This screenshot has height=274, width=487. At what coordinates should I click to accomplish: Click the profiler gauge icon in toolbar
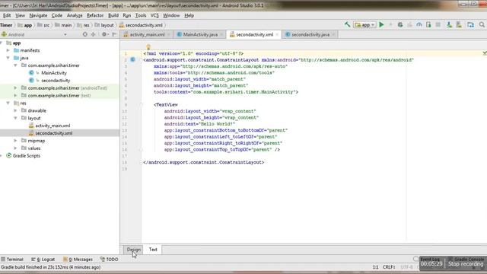click(419, 24)
